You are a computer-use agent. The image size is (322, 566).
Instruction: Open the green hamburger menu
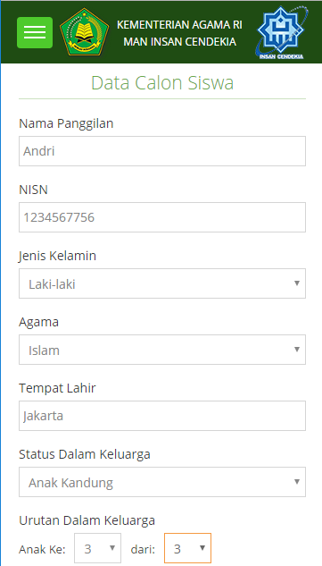coord(35,32)
